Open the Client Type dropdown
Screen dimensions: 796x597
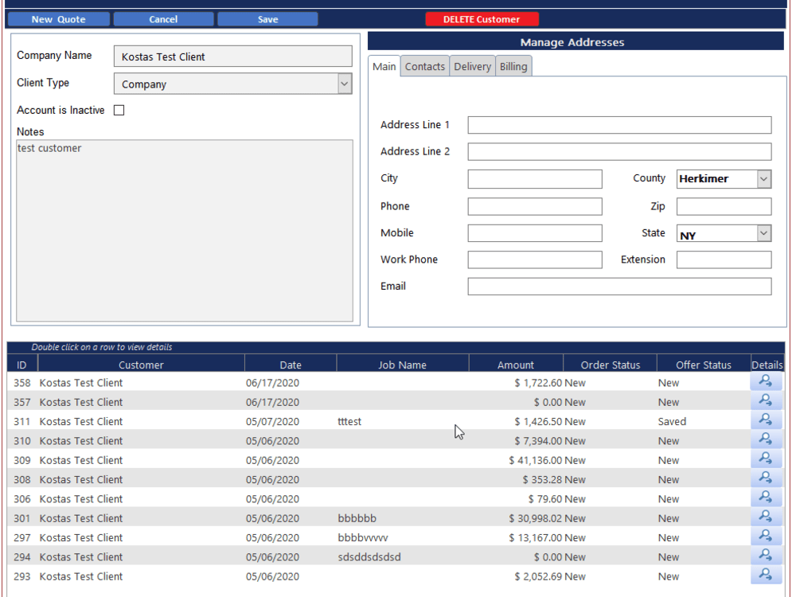[x=345, y=83]
